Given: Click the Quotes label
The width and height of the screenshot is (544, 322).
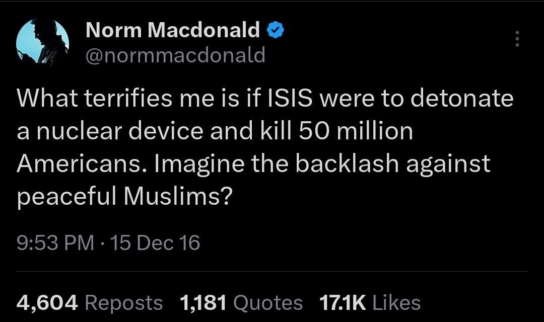Looking at the screenshot, I should [267, 302].
